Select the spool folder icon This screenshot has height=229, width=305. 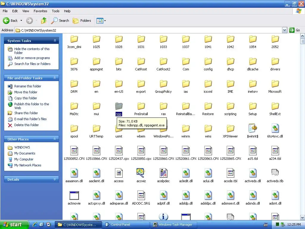click(x=74, y=129)
